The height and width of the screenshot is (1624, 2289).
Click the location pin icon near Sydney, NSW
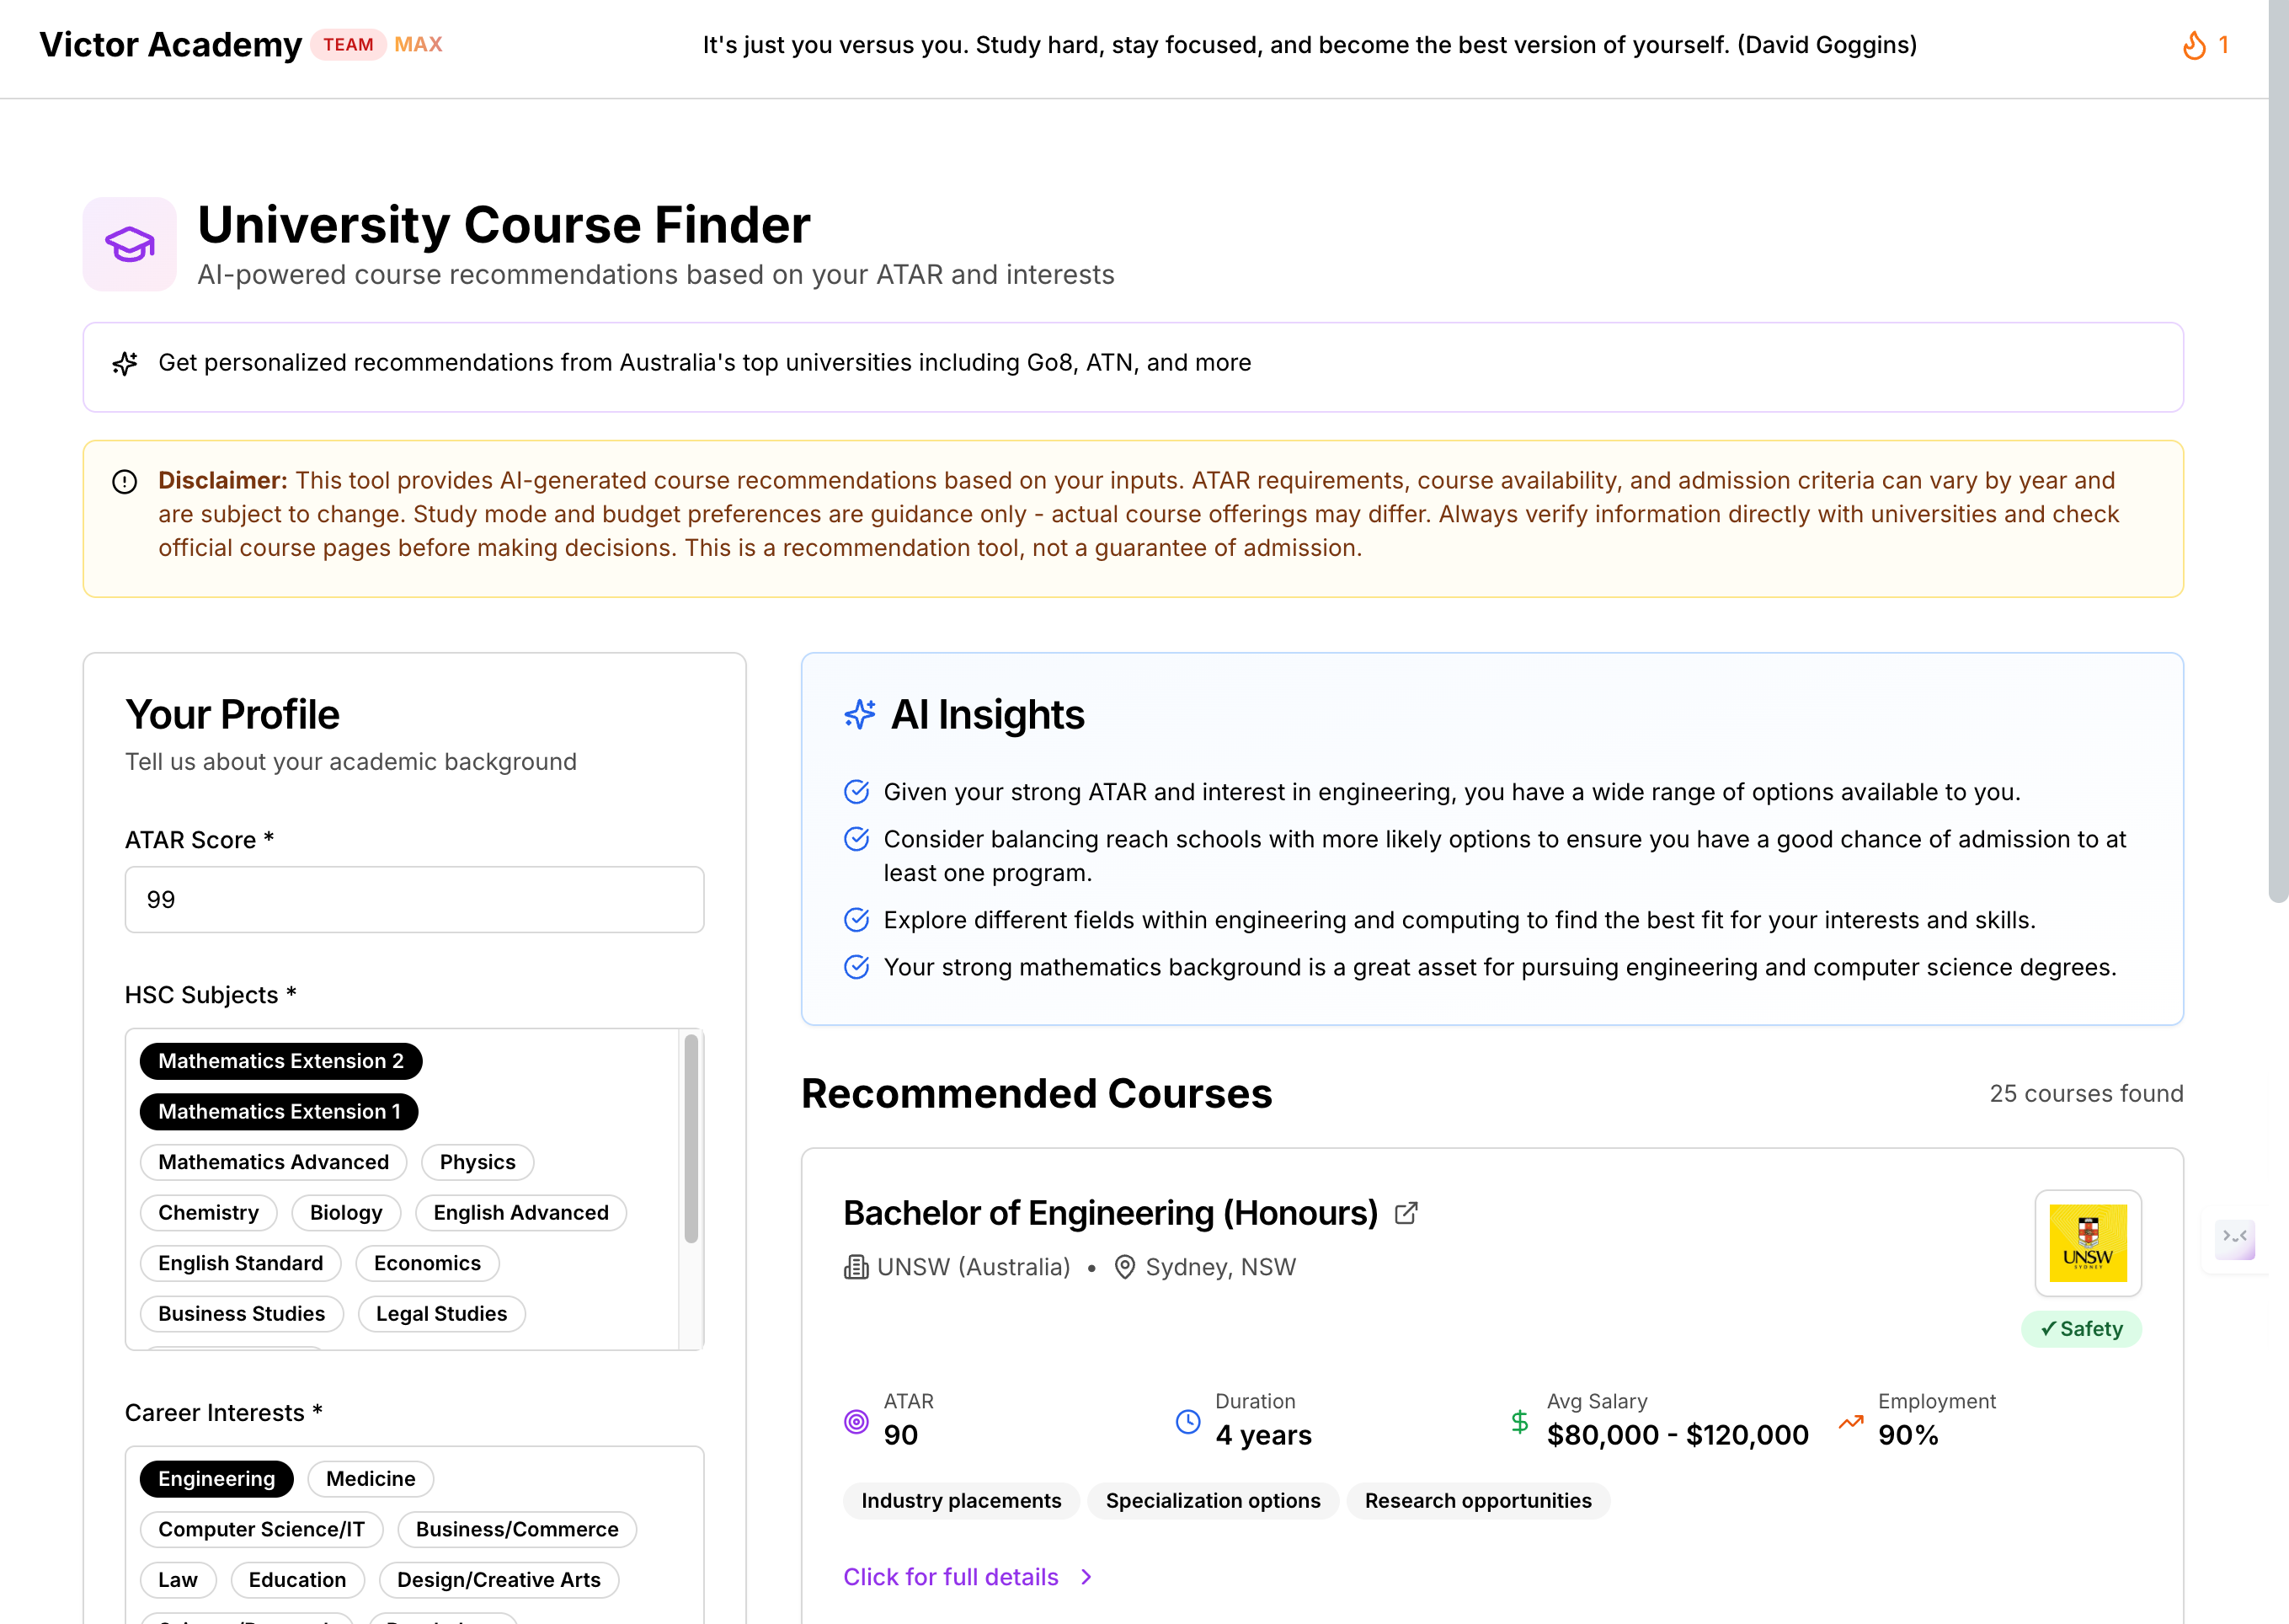pyautogui.click(x=1124, y=1267)
